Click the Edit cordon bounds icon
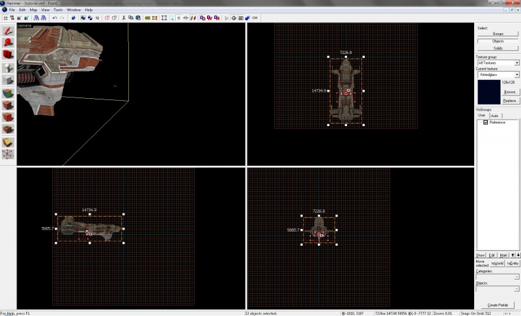 point(155,18)
